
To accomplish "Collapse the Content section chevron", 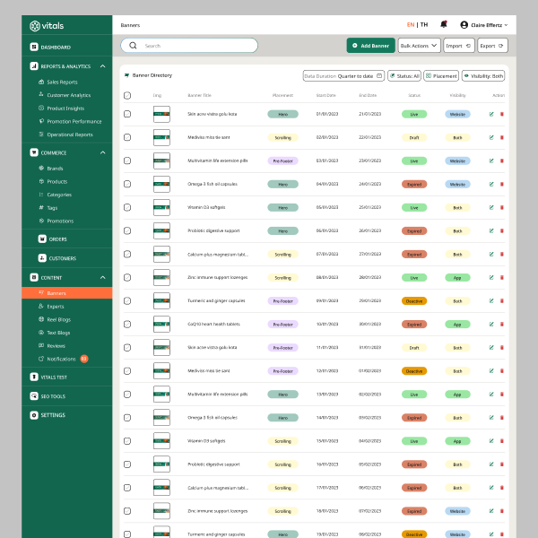I will (x=102, y=277).
